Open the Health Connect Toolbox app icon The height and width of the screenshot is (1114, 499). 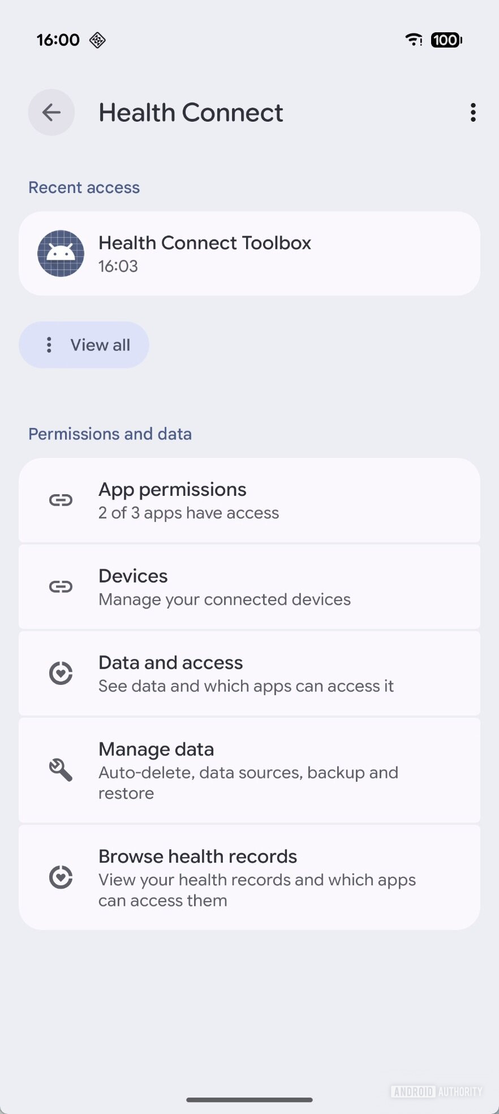60,254
